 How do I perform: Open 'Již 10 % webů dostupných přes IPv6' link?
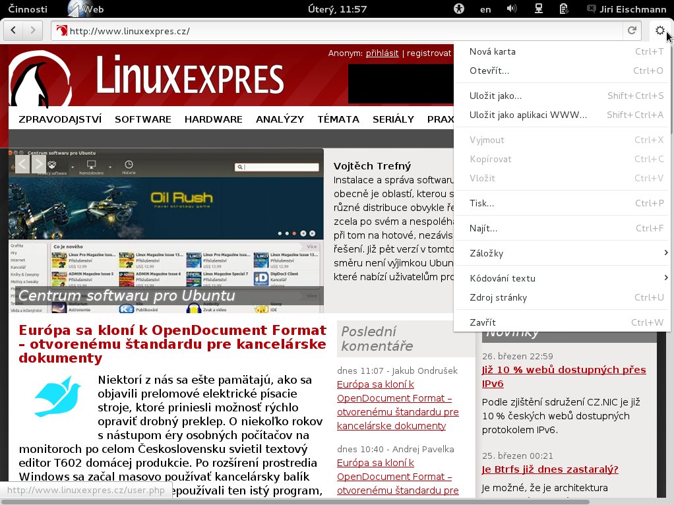click(564, 376)
